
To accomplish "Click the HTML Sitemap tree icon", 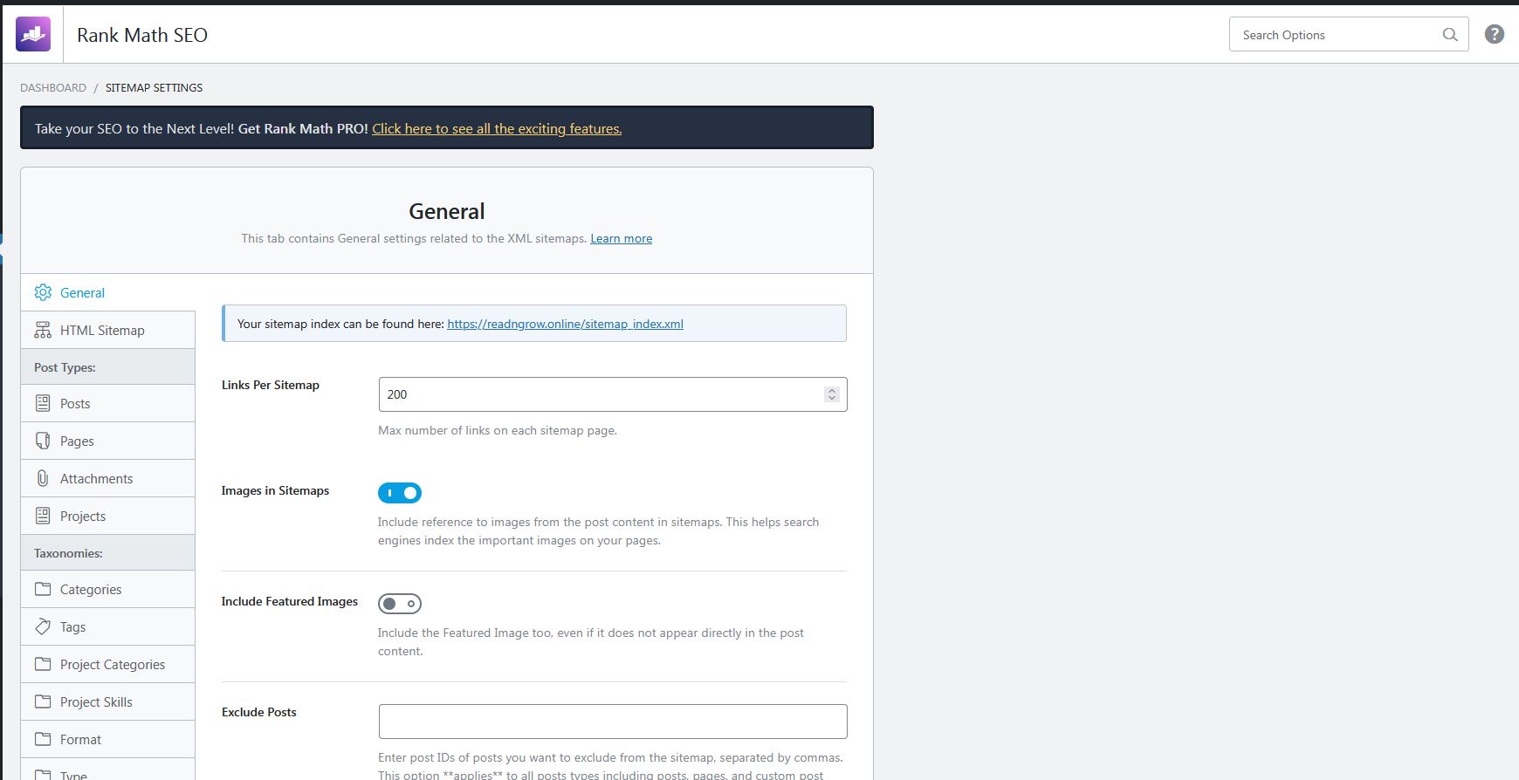I will [x=43, y=330].
